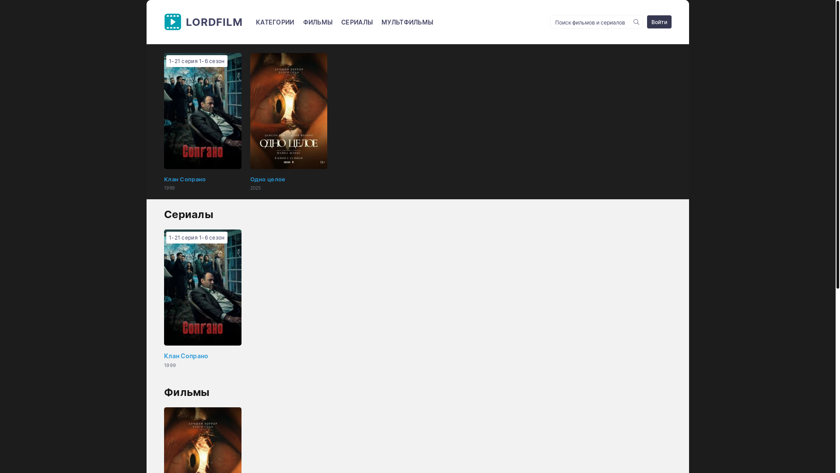Viewport: 840px width, 473px height.
Task: Click the 2025 year under Одно целое
Action: [x=255, y=188]
